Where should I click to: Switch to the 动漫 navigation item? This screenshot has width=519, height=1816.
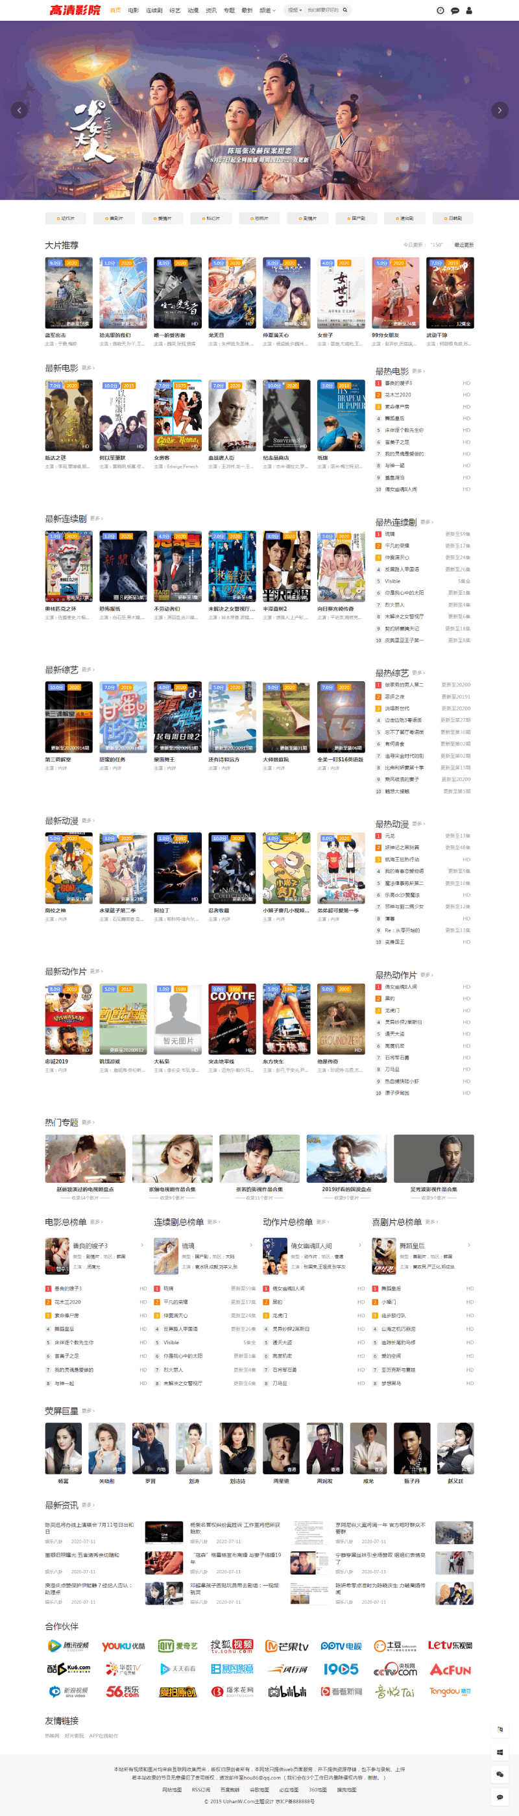(x=193, y=10)
